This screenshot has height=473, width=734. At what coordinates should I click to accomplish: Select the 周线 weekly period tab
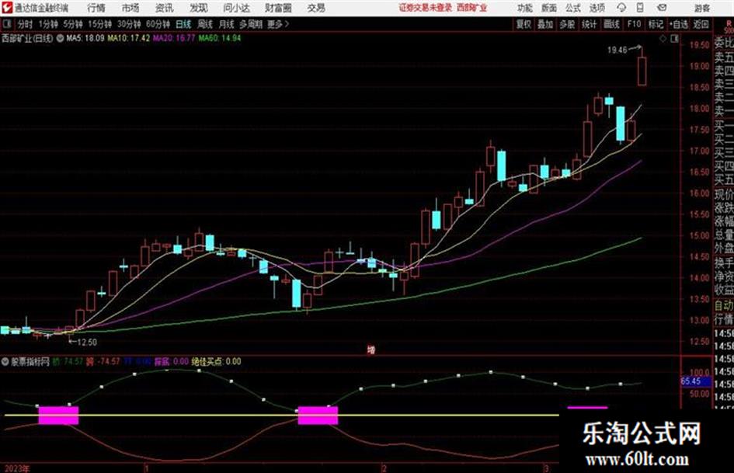(205, 24)
